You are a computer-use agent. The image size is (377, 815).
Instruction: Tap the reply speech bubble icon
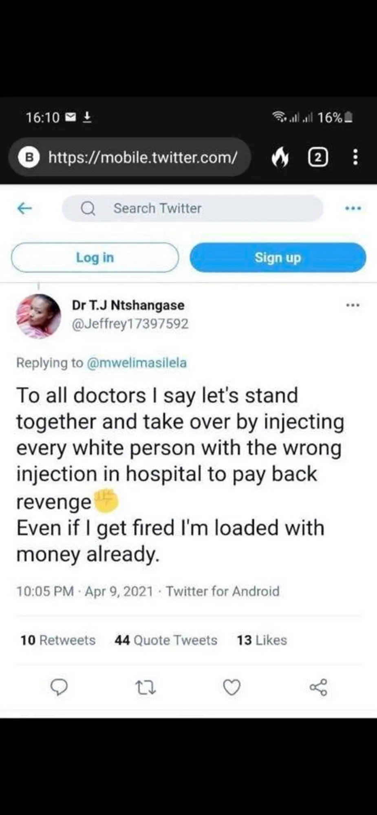click(x=59, y=687)
